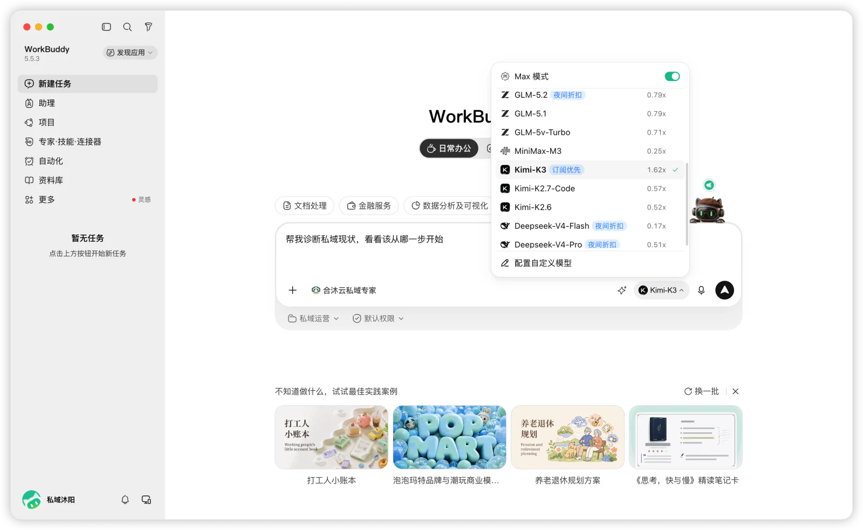
Task: Open 配置自定义模型 settings
Action: (x=590, y=263)
